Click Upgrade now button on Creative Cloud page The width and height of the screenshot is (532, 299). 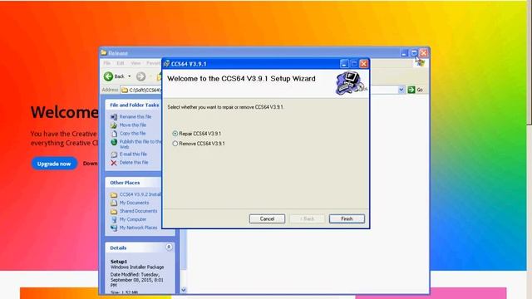click(54, 164)
